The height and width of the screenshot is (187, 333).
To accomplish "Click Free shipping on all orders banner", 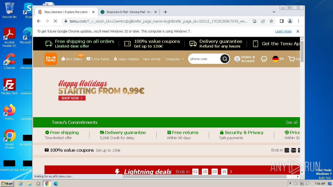I will (x=79, y=44).
